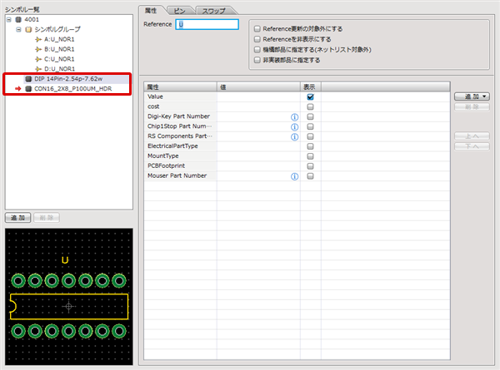This screenshot has width=500, height=370.
Task: Enable display checkbox for Mouser Part Number
Action: click(x=310, y=176)
